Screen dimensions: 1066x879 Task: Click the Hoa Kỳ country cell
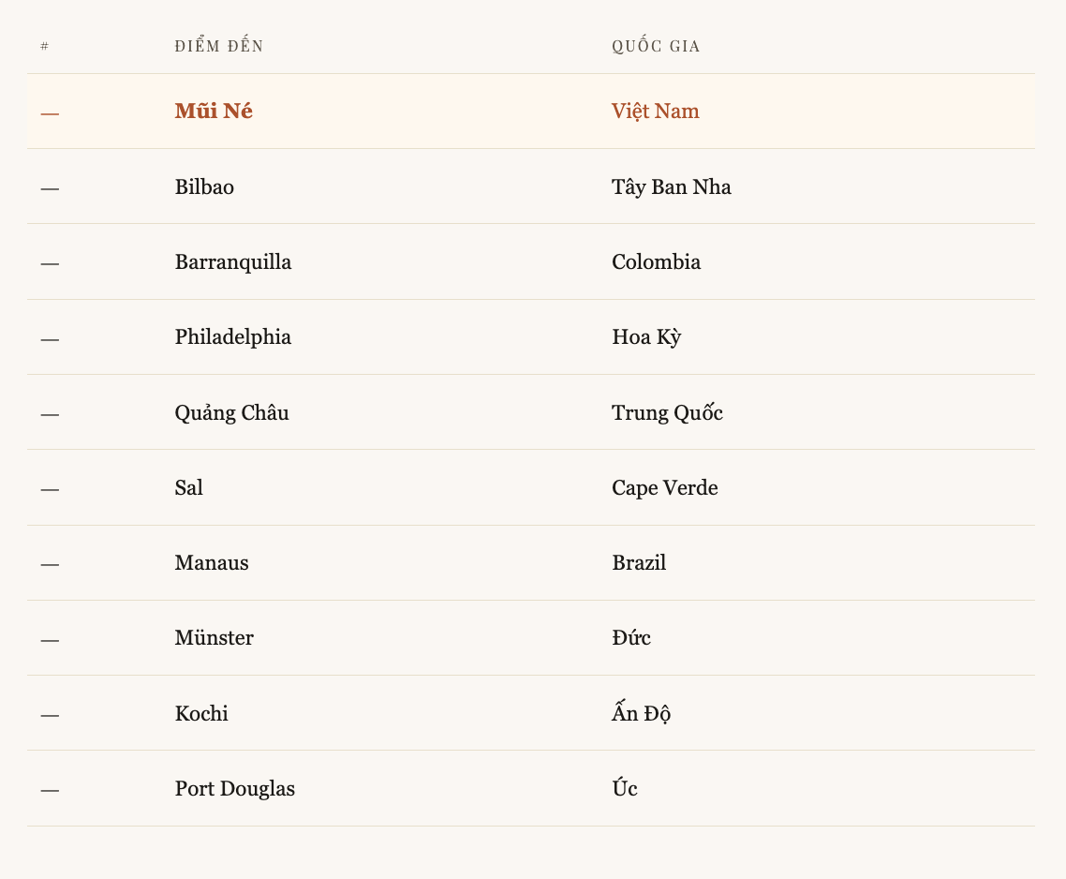click(x=646, y=337)
